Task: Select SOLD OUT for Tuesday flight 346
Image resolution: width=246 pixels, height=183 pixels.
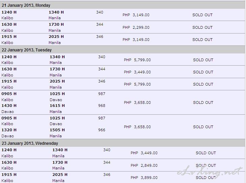Action: tap(203, 84)
